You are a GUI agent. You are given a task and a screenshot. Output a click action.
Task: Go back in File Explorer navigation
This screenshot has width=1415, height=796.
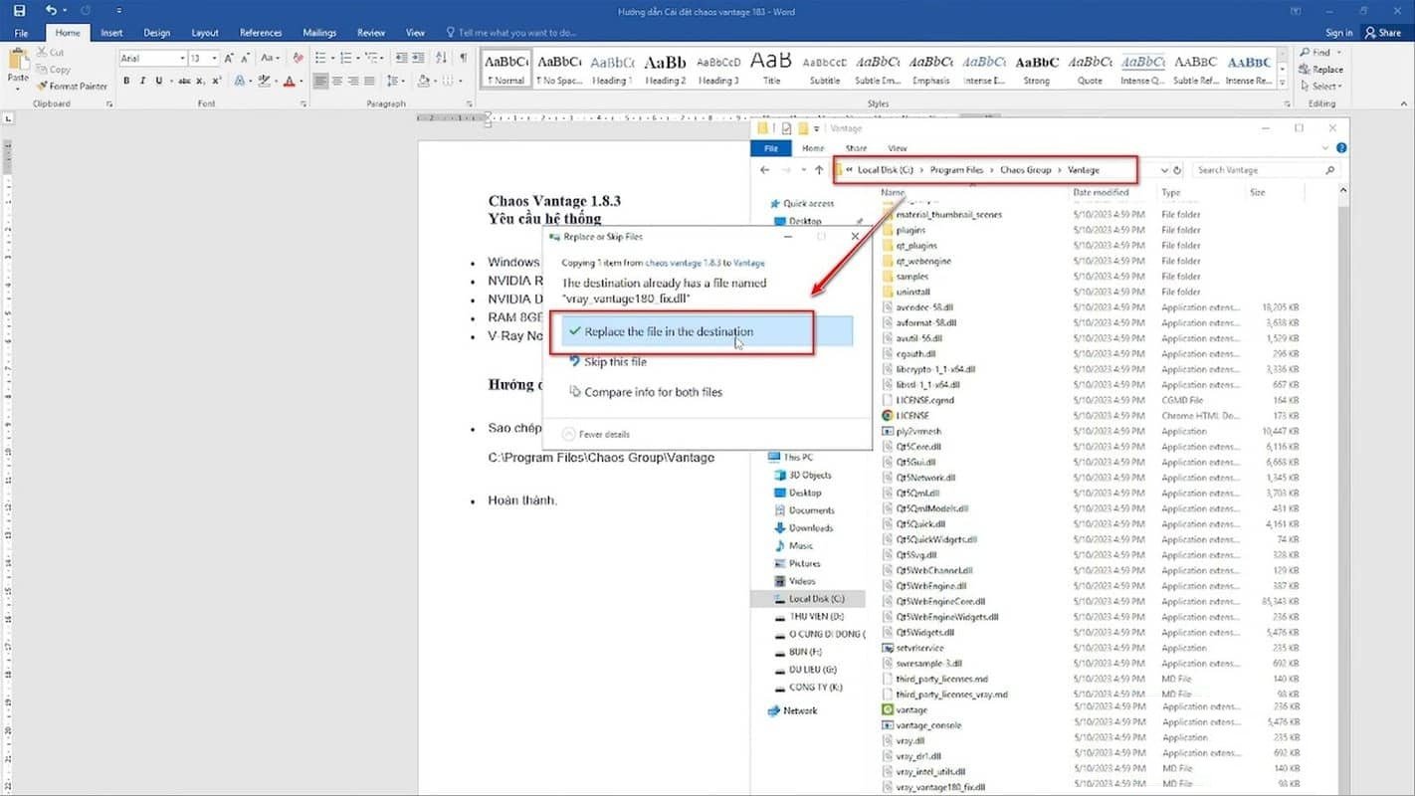point(765,170)
